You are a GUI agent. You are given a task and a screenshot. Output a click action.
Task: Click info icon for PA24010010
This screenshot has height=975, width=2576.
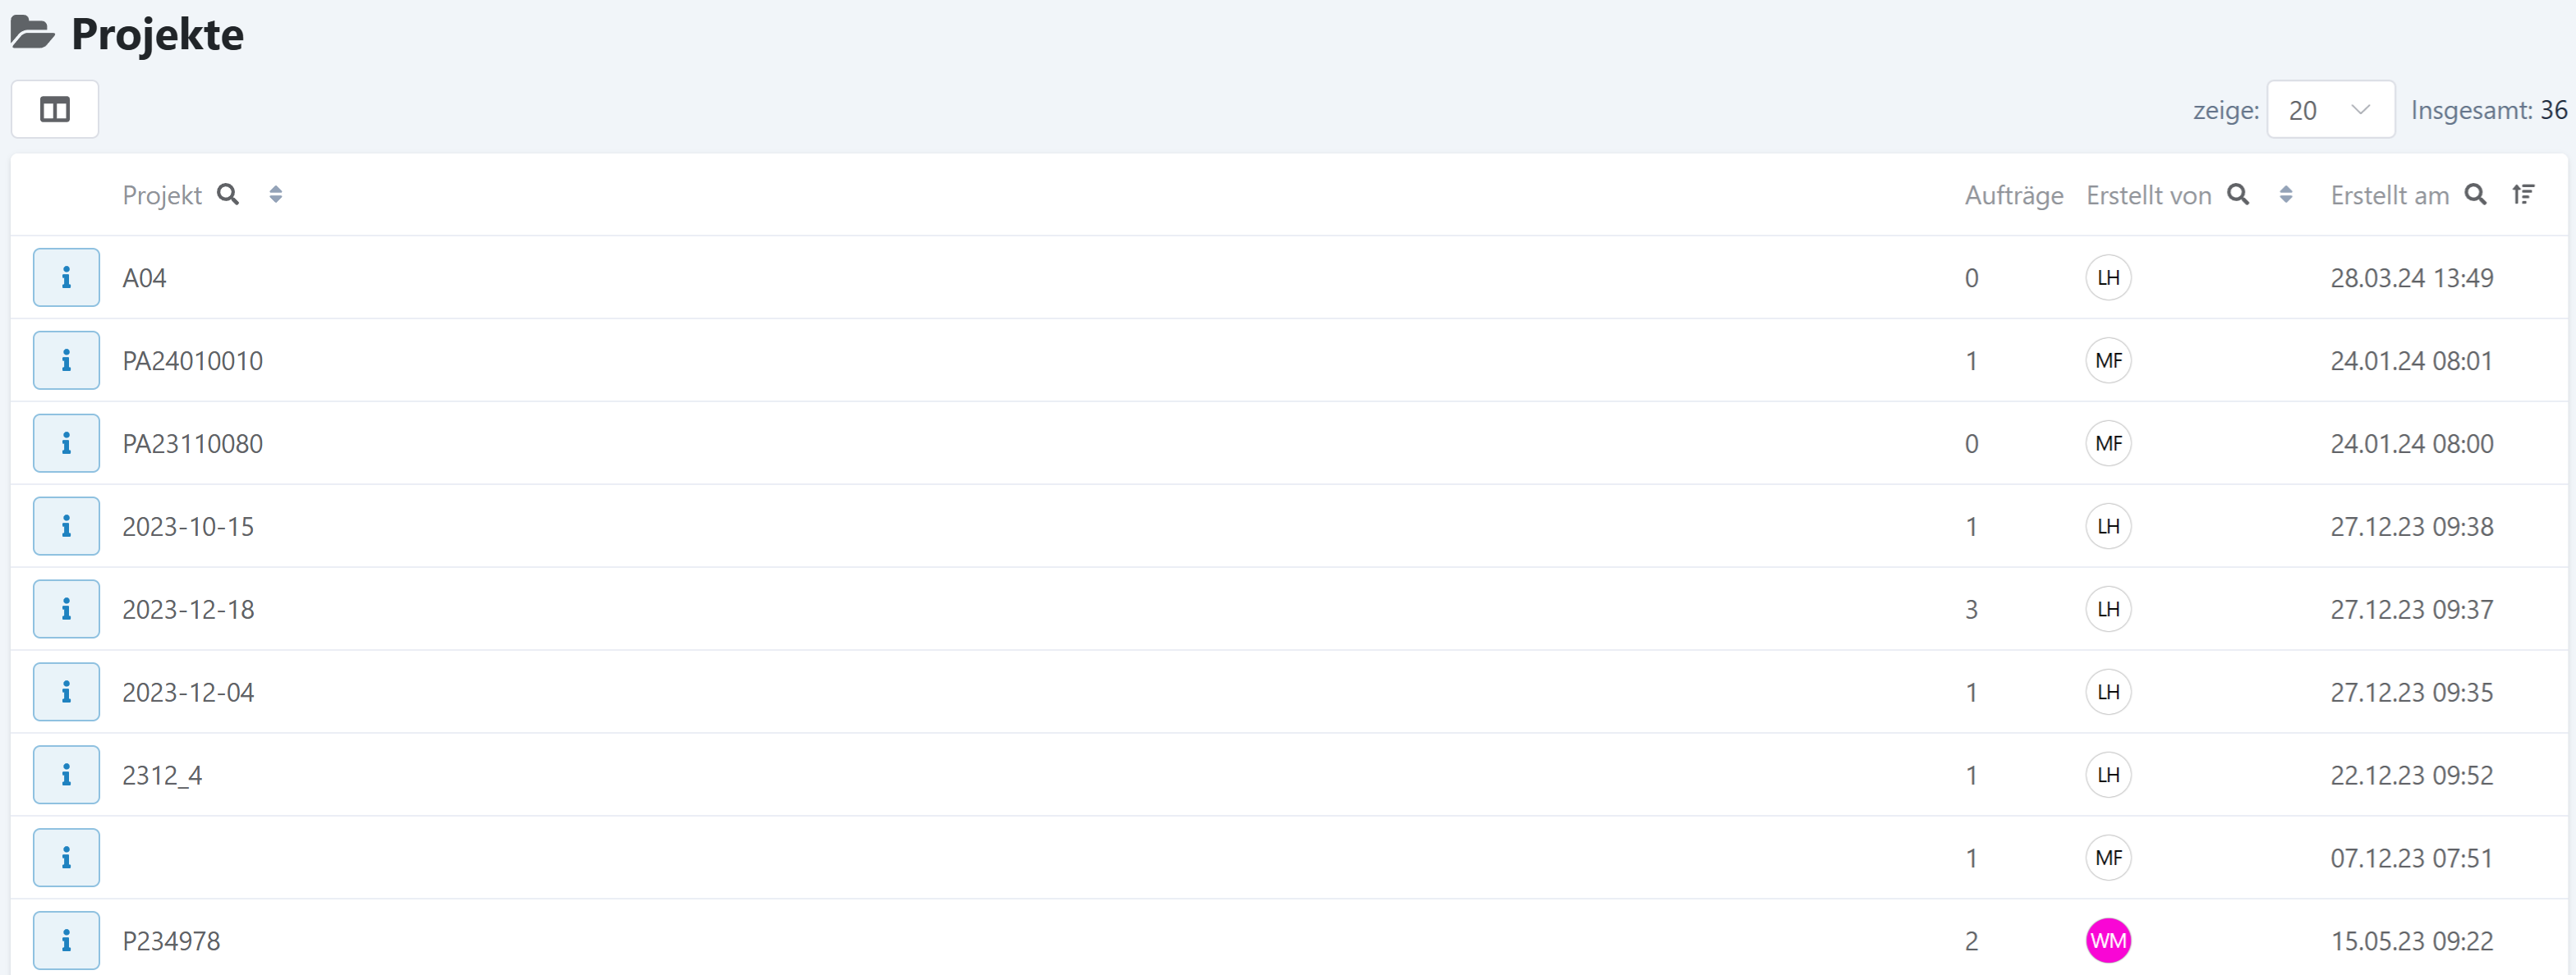[66, 360]
